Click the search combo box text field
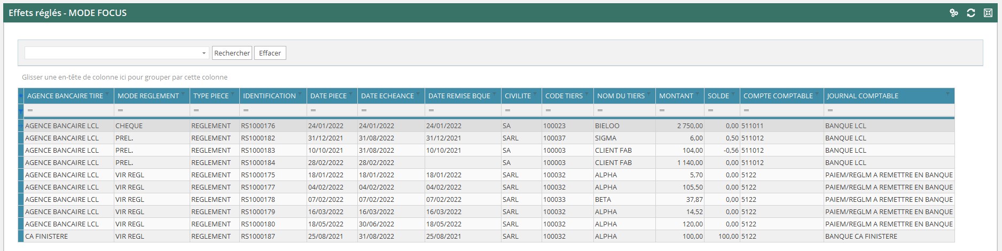 [112, 53]
